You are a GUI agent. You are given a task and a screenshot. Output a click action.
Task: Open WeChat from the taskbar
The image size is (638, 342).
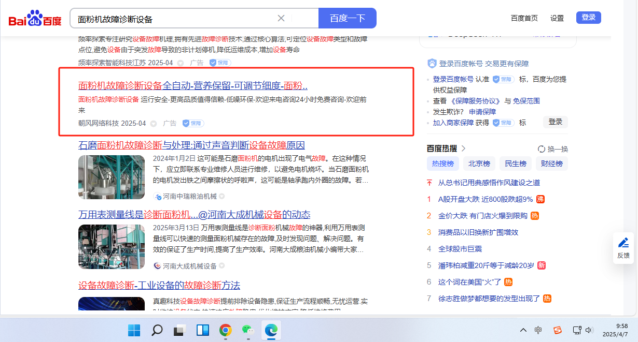[x=248, y=330]
